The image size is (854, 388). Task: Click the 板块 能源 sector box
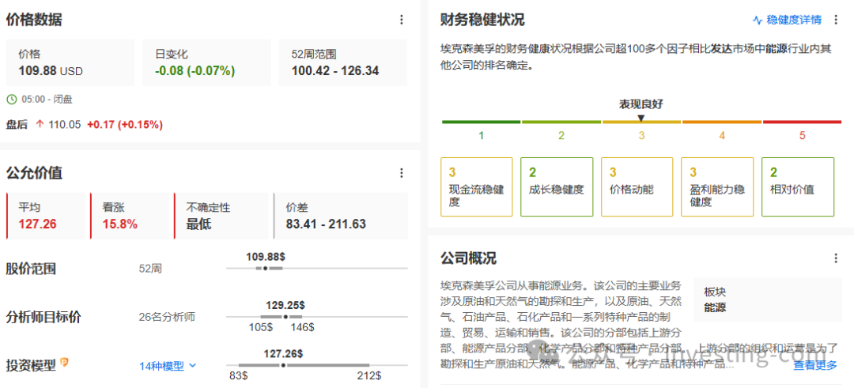[767, 299]
